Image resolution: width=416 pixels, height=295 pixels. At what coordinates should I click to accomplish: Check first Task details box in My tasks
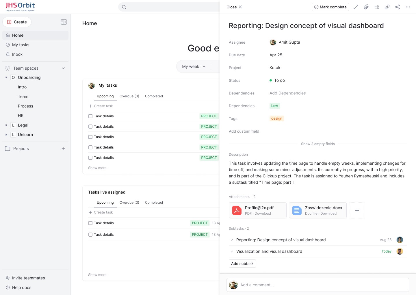90,116
